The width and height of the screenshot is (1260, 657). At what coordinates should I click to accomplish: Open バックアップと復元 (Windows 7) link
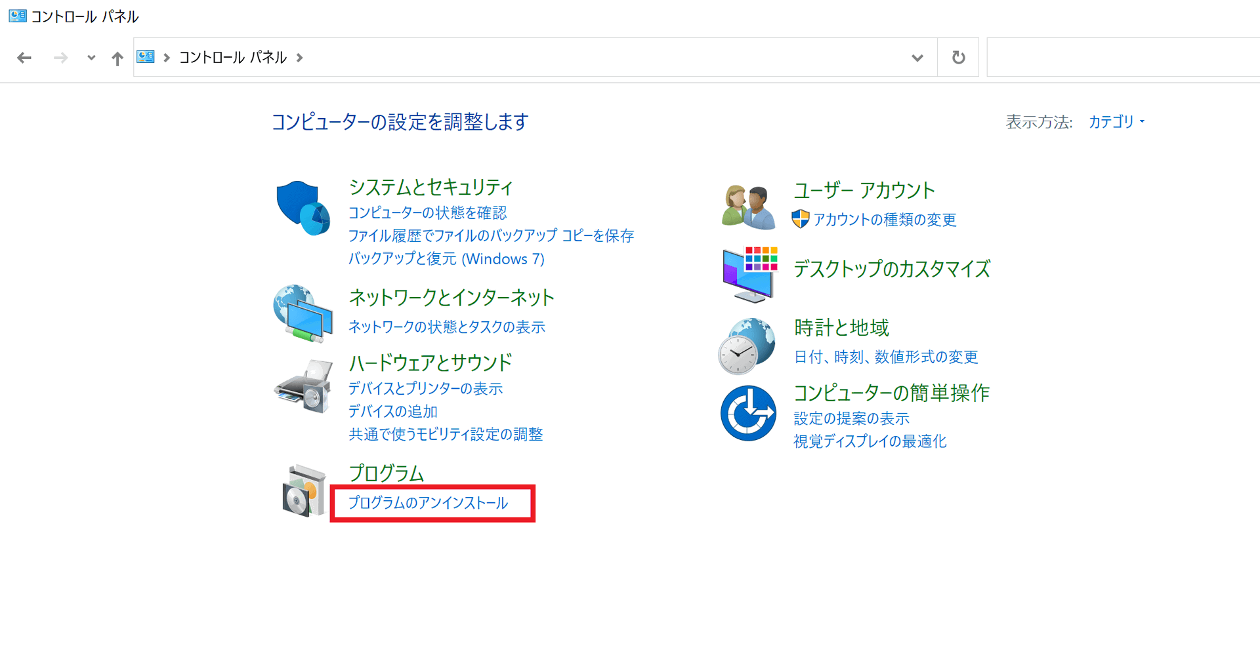(x=446, y=258)
